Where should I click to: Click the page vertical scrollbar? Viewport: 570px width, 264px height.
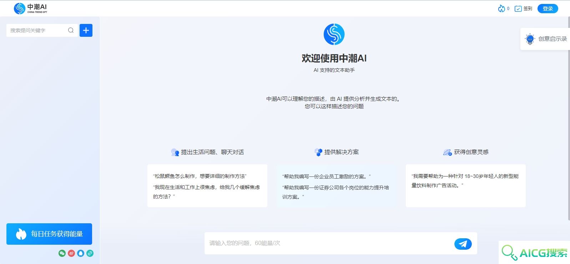click(x=569, y=118)
